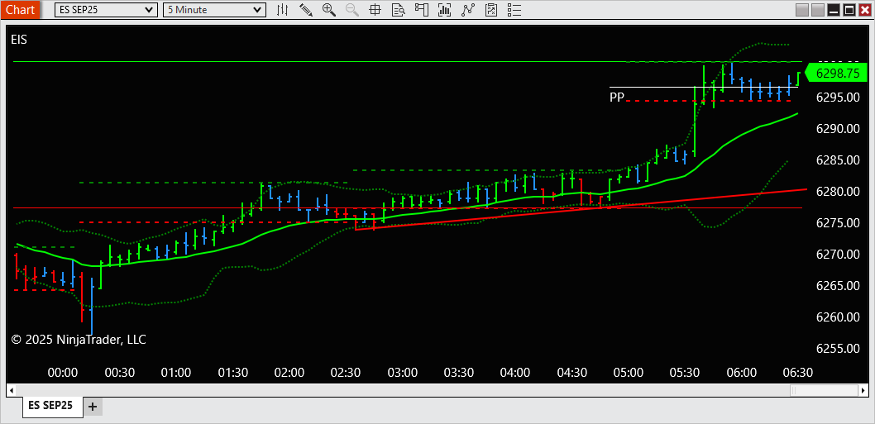Show the Data Box icon
The width and height of the screenshot is (875, 424).
[x=398, y=9]
